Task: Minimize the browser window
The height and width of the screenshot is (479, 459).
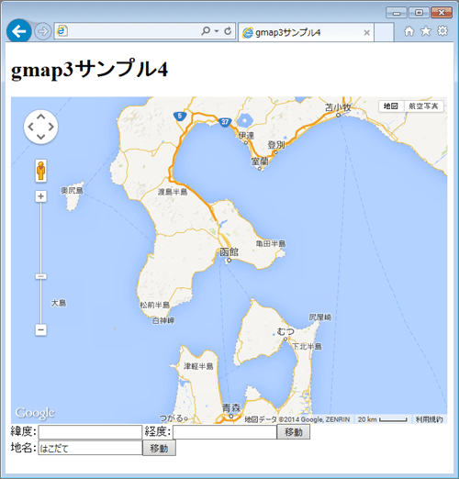Action: [397, 13]
